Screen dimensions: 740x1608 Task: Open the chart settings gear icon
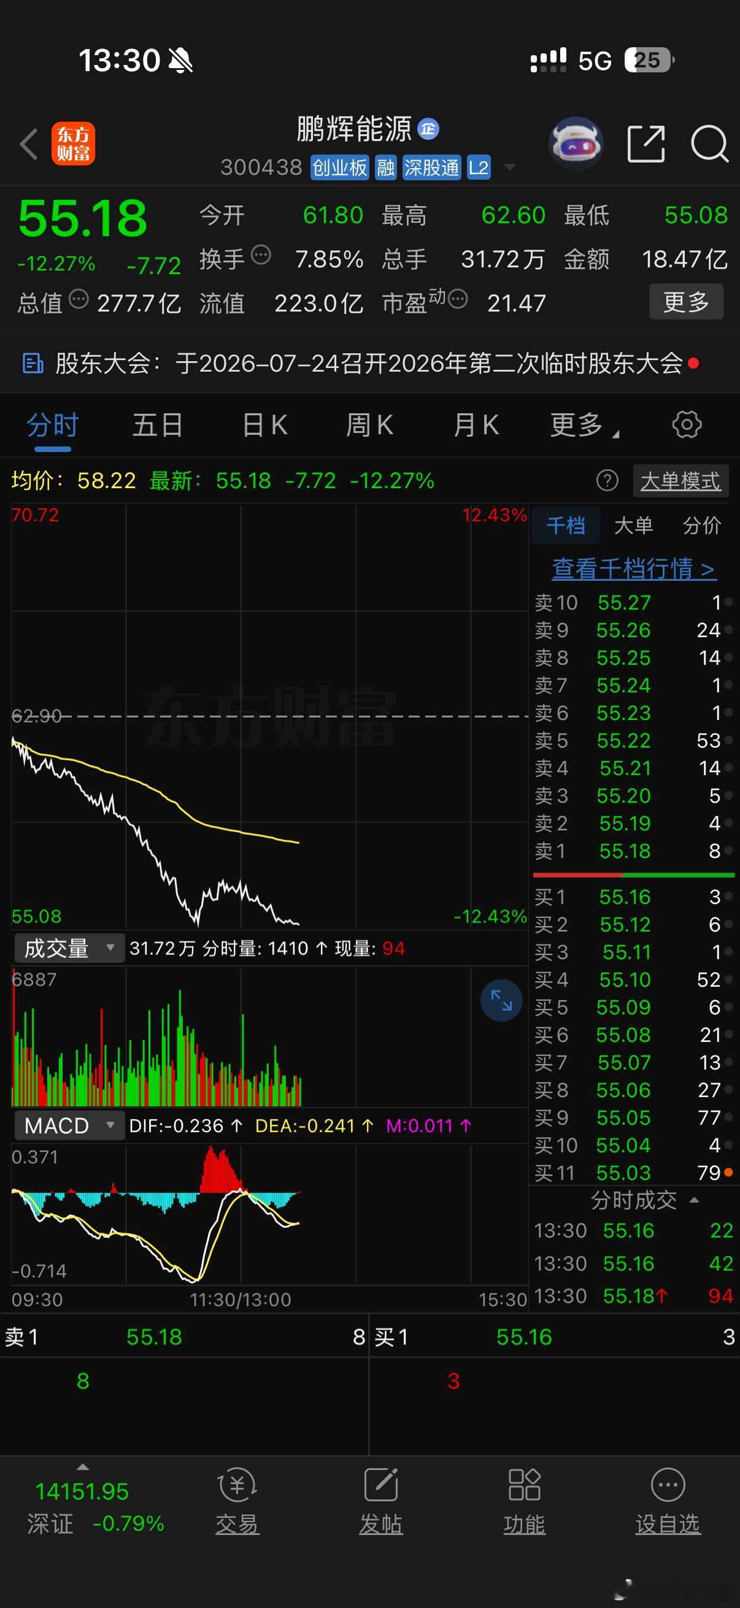(x=686, y=424)
